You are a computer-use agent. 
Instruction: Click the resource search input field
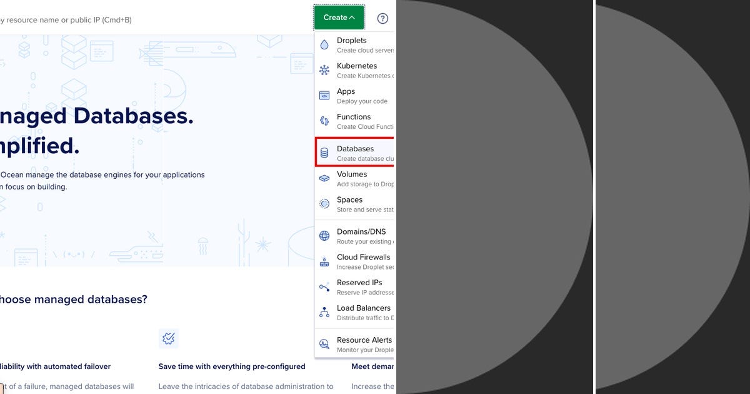125,19
